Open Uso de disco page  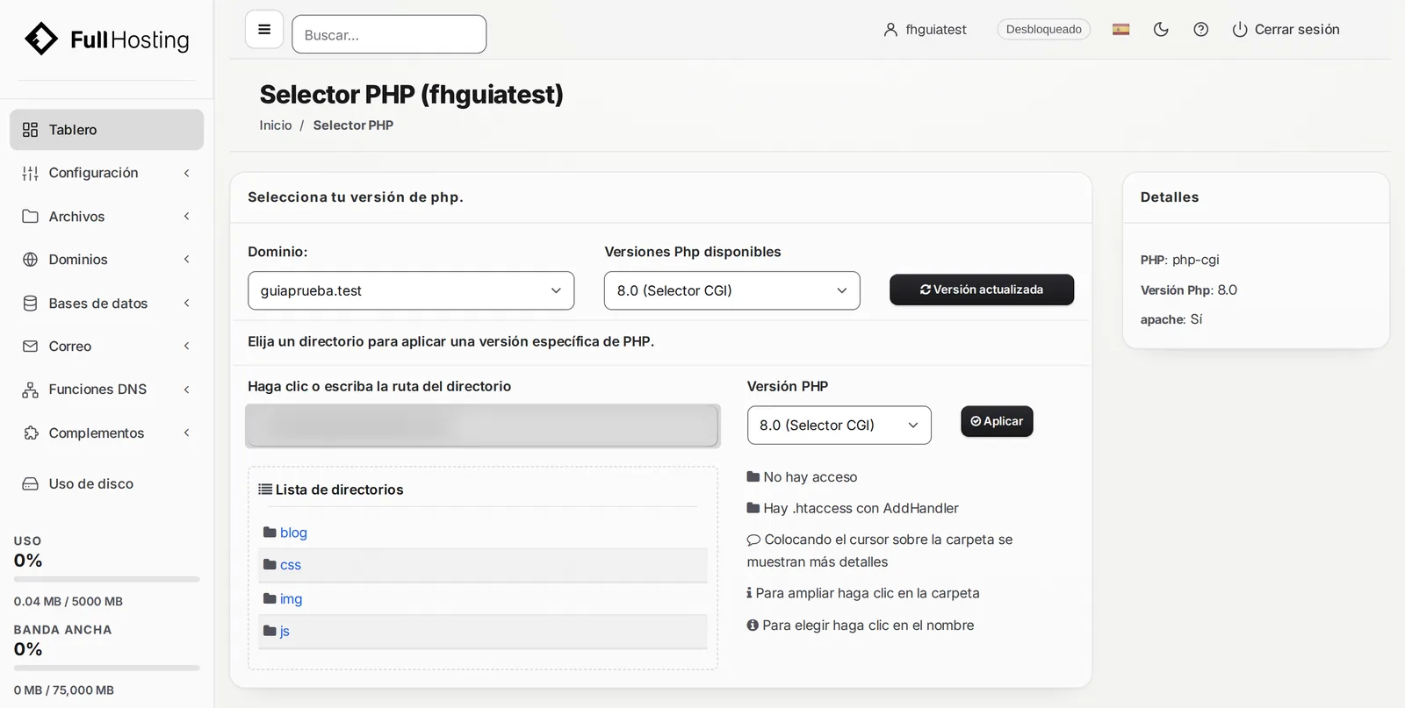(106, 484)
